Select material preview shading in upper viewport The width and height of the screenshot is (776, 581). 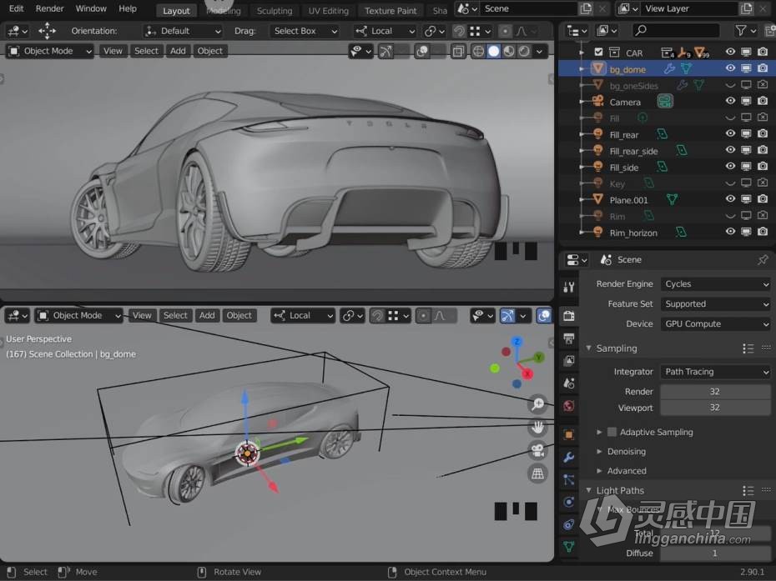point(509,51)
